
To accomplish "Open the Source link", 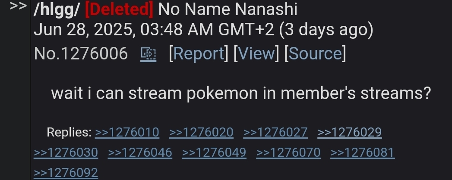I will (315, 53).
